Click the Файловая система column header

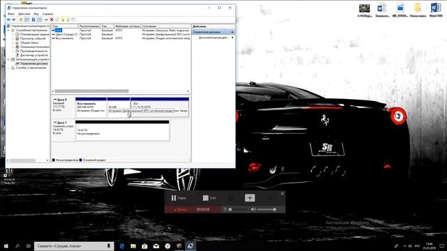127,26
